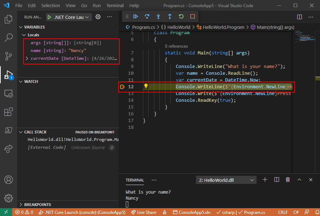Open the Extensions view
The width and height of the screenshot is (320, 216).
point(9,112)
